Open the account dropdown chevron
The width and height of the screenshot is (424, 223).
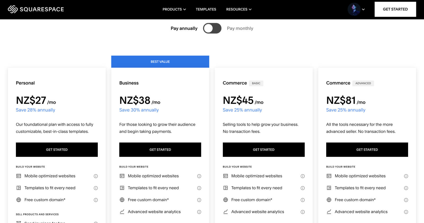coord(363,9)
